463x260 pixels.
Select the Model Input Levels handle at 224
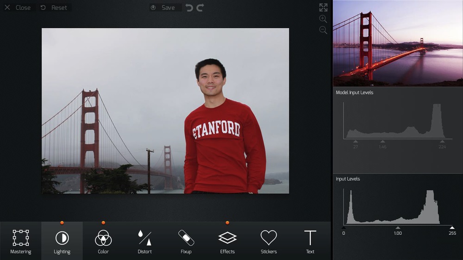pyautogui.click(x=442, y=142)
